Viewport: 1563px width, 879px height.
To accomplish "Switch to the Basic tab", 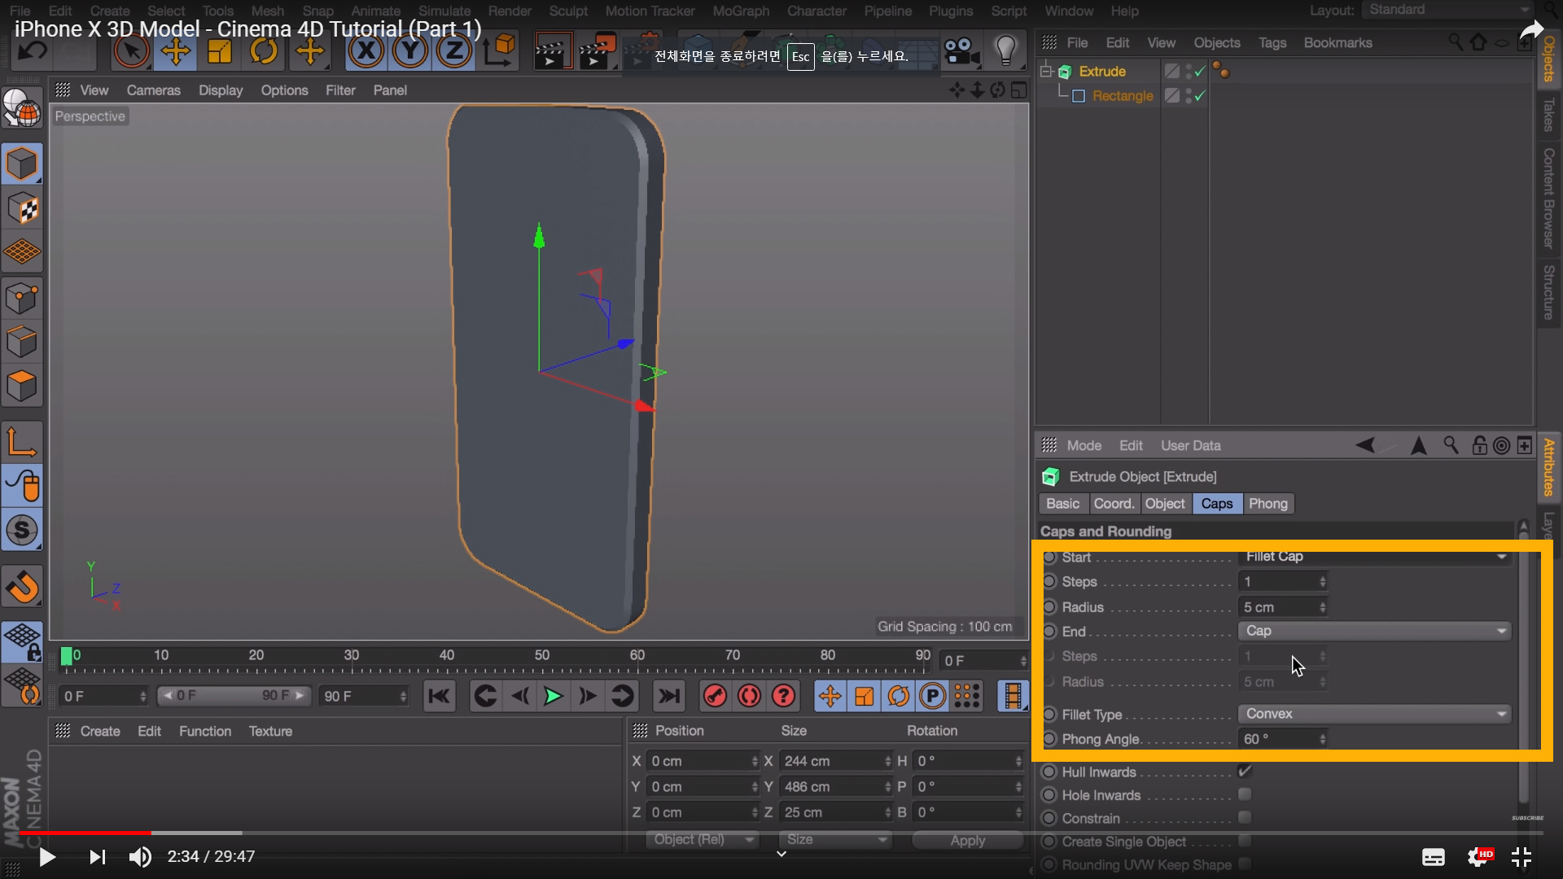I will click(x=1063, y=504).
